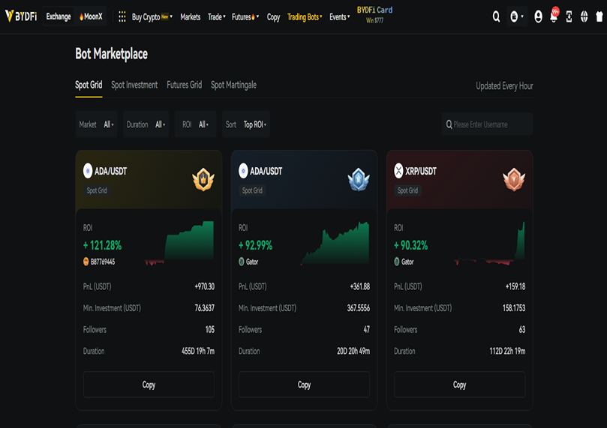The width and height of the screenshot is (607, 428).
Task: Click the username search input field
Action: pos(491,124)
